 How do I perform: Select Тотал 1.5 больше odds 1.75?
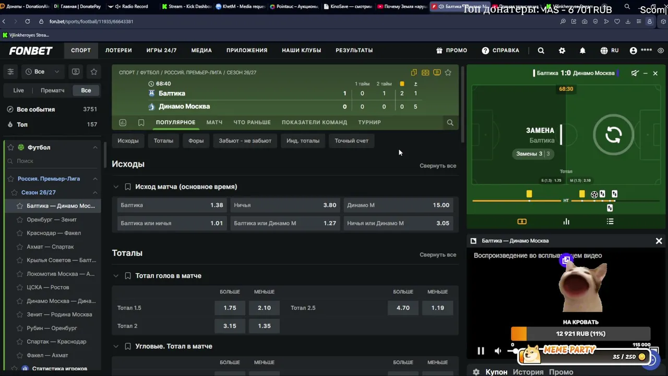pyautogui.click(x=230, y=308)
